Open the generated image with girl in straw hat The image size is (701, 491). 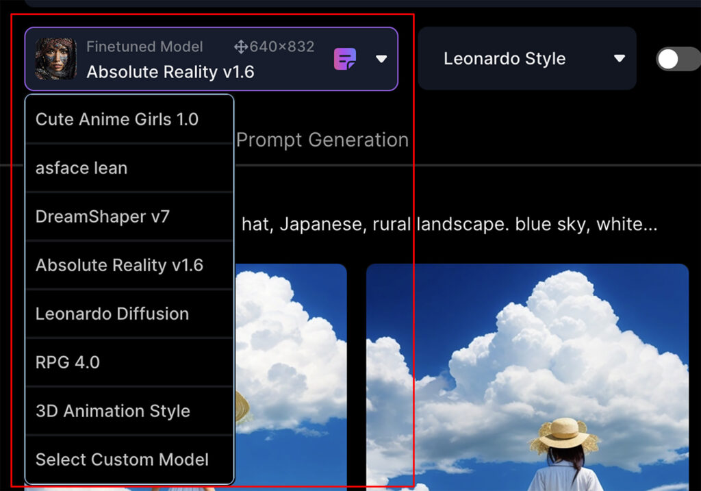tap(528, 377)
